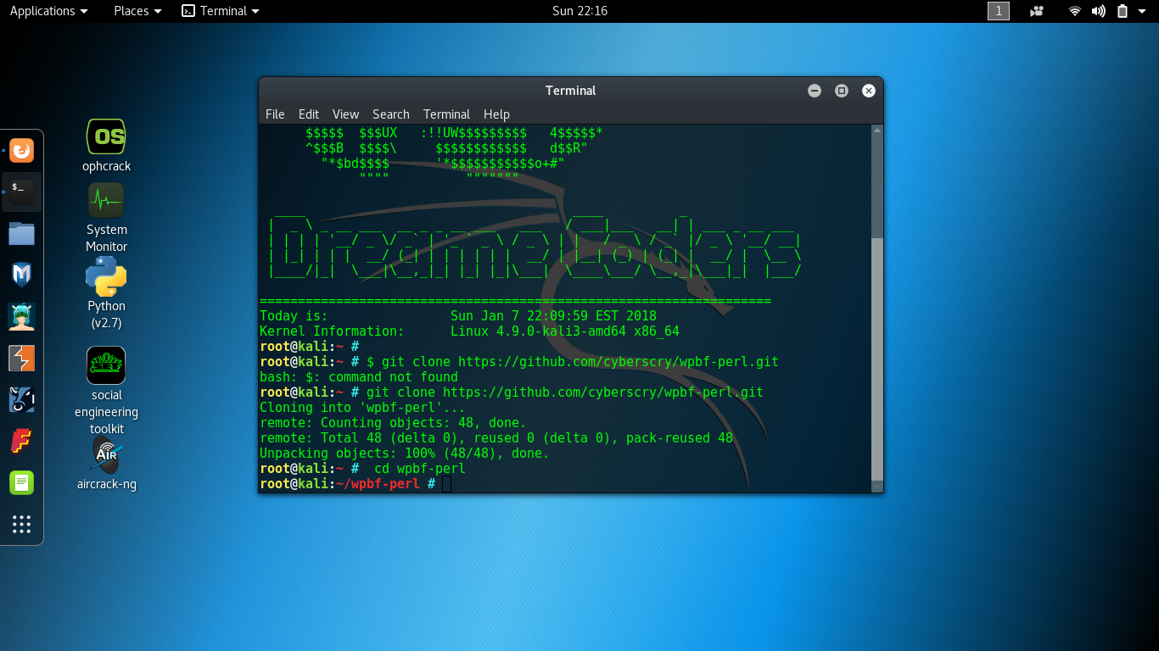Viewport: 1159px width, 651px height.
Task: Click the workspace 1 indicator
Action: 999,11
